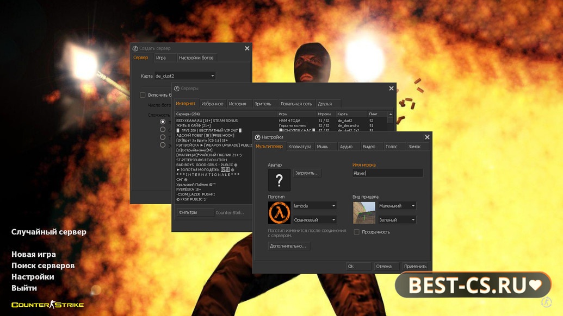Toggle the Включить ботов checkbox
This screenshot has height=316, width=563.
point(143,95)
